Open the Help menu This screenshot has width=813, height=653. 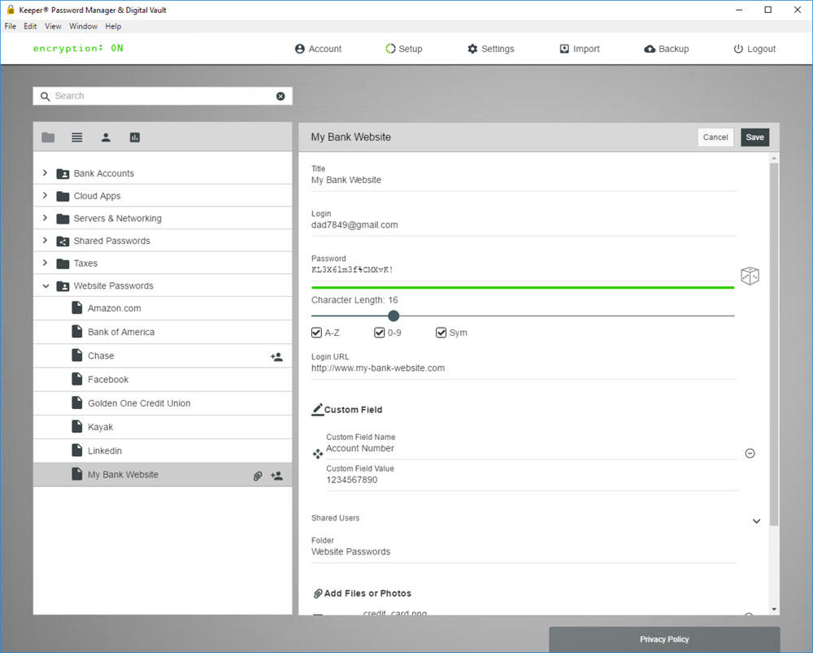(x=113, y=27)
